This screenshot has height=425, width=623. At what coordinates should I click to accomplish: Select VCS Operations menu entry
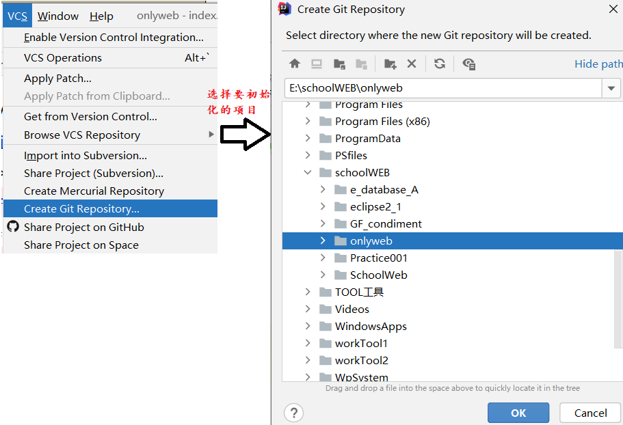click(x=110, y=58)
